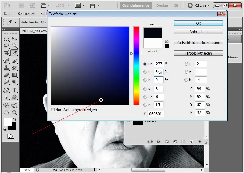Enable Nur Webfarben anzeigen checkbox

[x=52, y=110]
